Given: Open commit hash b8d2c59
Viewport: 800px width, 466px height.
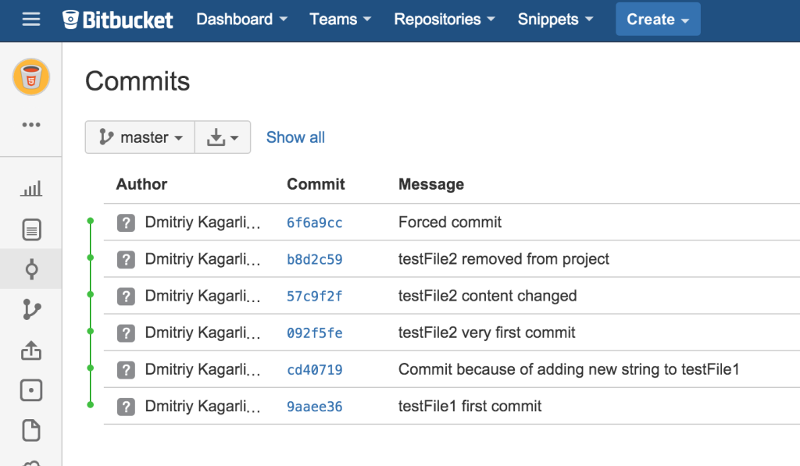Looking at the screenshot, I should click(x=314, y=260).
